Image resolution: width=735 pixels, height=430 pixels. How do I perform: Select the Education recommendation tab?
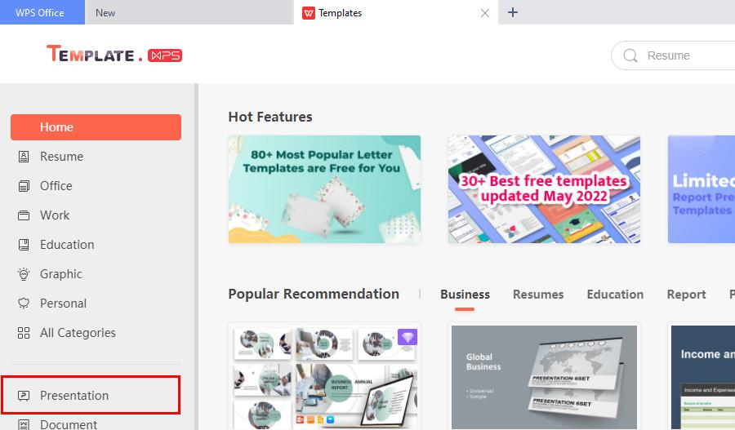click(615, 295)
